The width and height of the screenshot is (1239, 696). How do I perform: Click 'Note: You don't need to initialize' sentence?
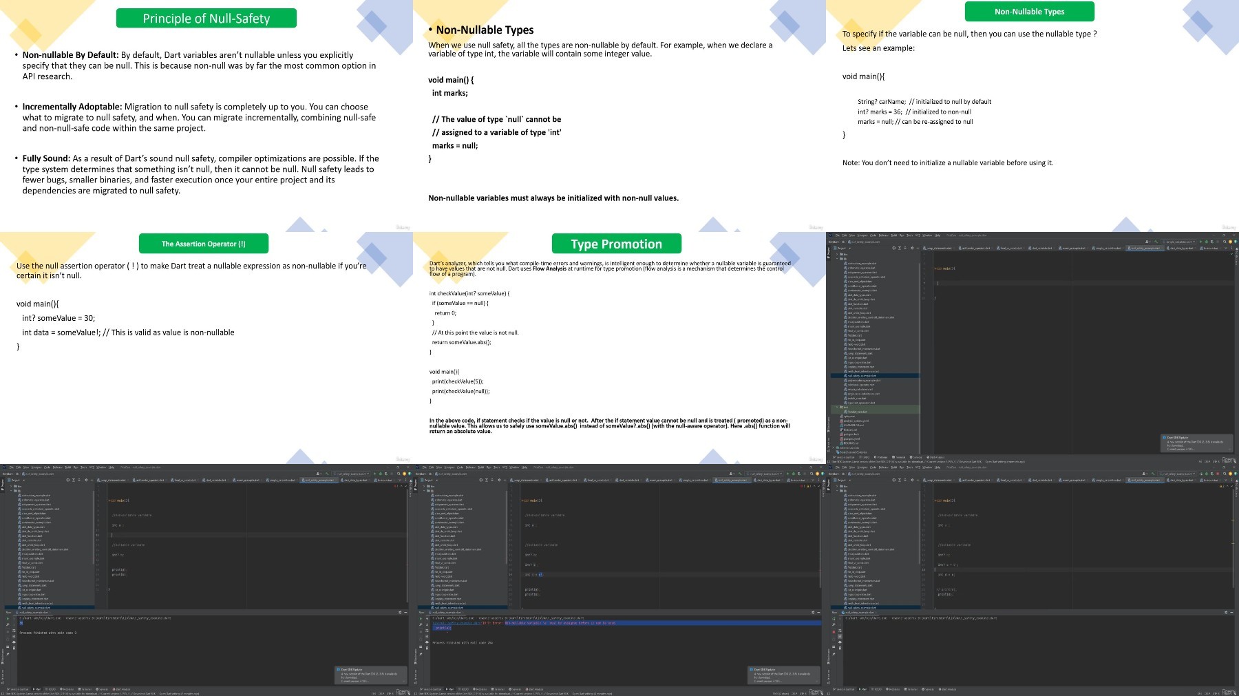(948, 163)
